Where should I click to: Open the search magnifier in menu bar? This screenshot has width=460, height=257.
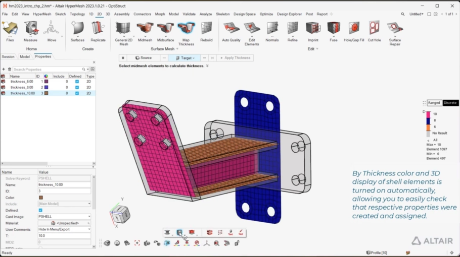coord(403,14)
